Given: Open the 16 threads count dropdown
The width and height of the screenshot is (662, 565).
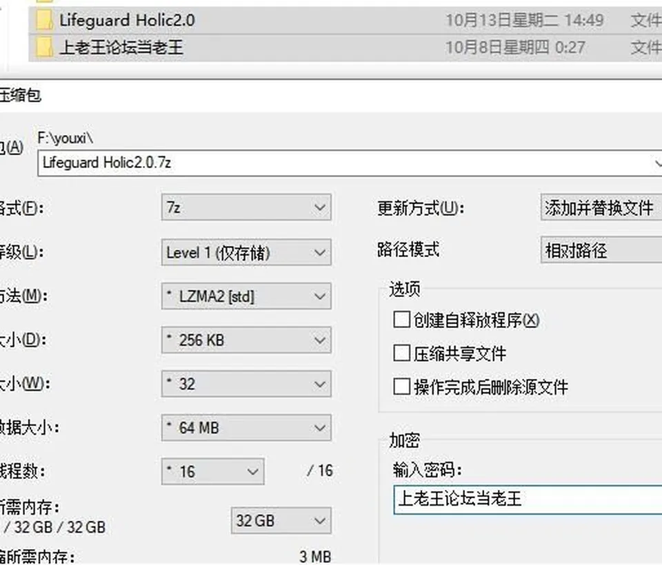Looking at the screenshot, I should pos(213,471).
